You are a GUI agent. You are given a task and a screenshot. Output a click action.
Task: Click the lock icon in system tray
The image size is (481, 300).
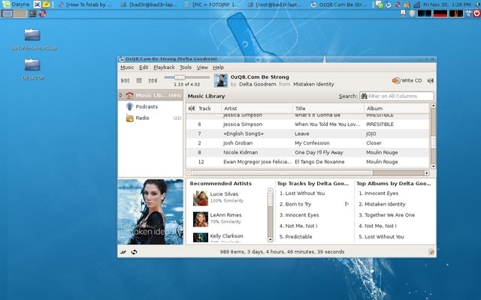pyautogui.click(x=407, y=4)
